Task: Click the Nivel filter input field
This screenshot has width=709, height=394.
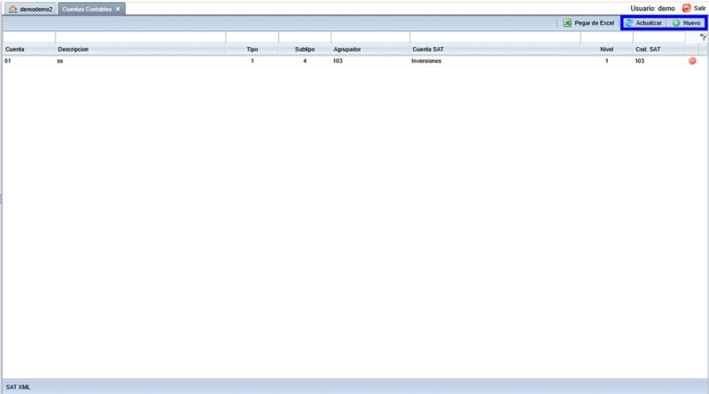Action: [x=606, y=37]
